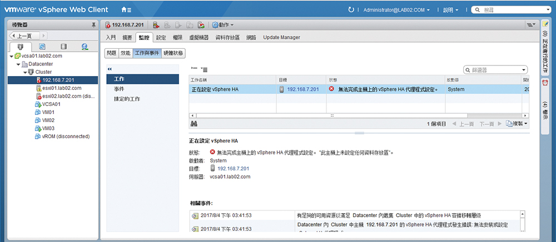The height and width of the screenshot is (242, 556).
Task: Select the 效能 performance sub-tab button
Action: tap(126, 53)
